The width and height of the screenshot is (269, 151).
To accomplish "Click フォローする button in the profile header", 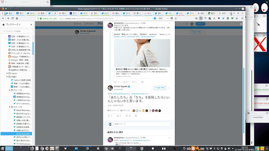I will click(x=196, y=32).
